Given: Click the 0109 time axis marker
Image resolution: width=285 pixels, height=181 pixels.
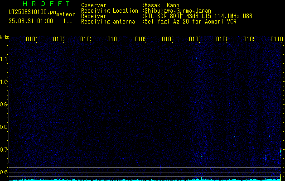Looking at the screenshot, I should click(x=249, y=39).
